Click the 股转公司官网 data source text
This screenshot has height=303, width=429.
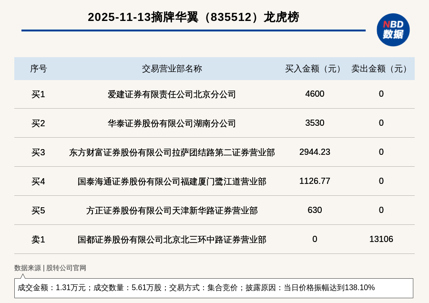coord(66,268)
